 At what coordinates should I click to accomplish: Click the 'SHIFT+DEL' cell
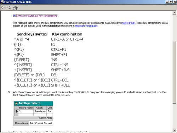click(x=61, y=85)
